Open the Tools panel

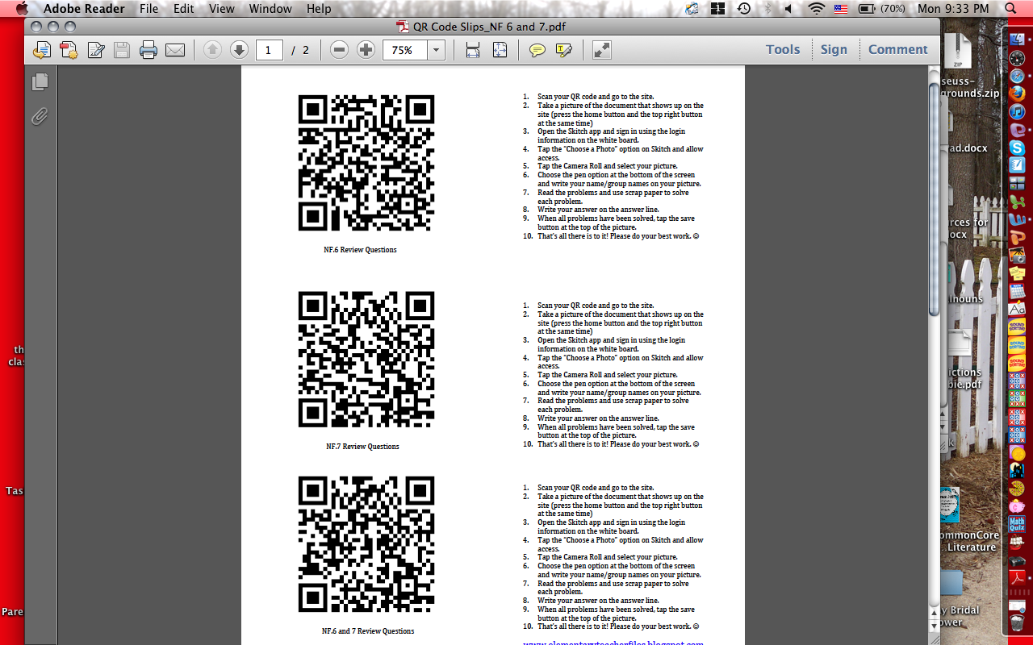click(782, 49)
